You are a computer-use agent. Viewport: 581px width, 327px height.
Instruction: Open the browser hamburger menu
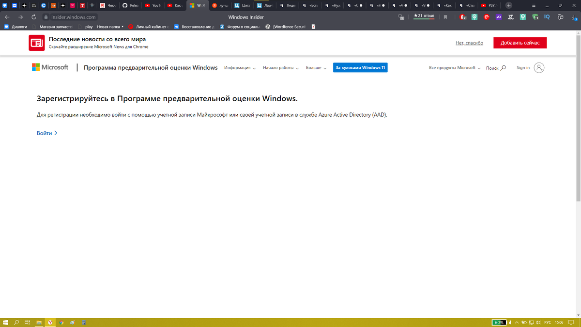(x=534, y=5)
